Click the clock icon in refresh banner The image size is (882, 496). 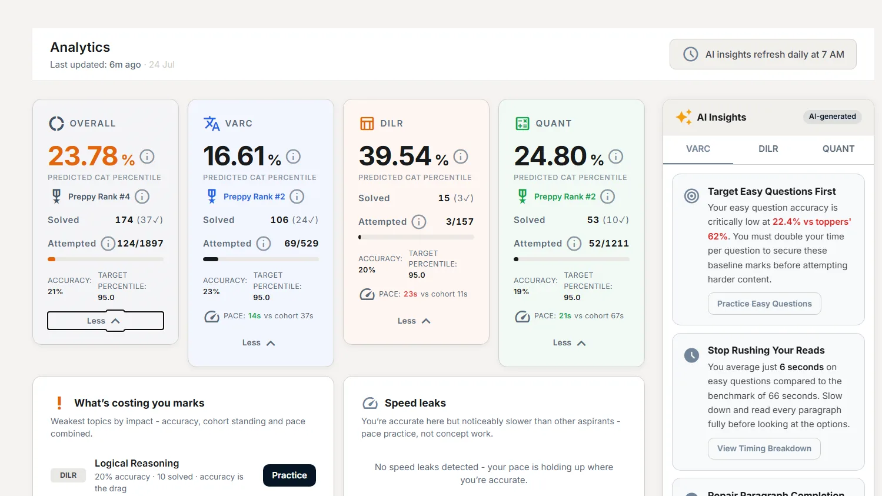(x=691, y=54)
